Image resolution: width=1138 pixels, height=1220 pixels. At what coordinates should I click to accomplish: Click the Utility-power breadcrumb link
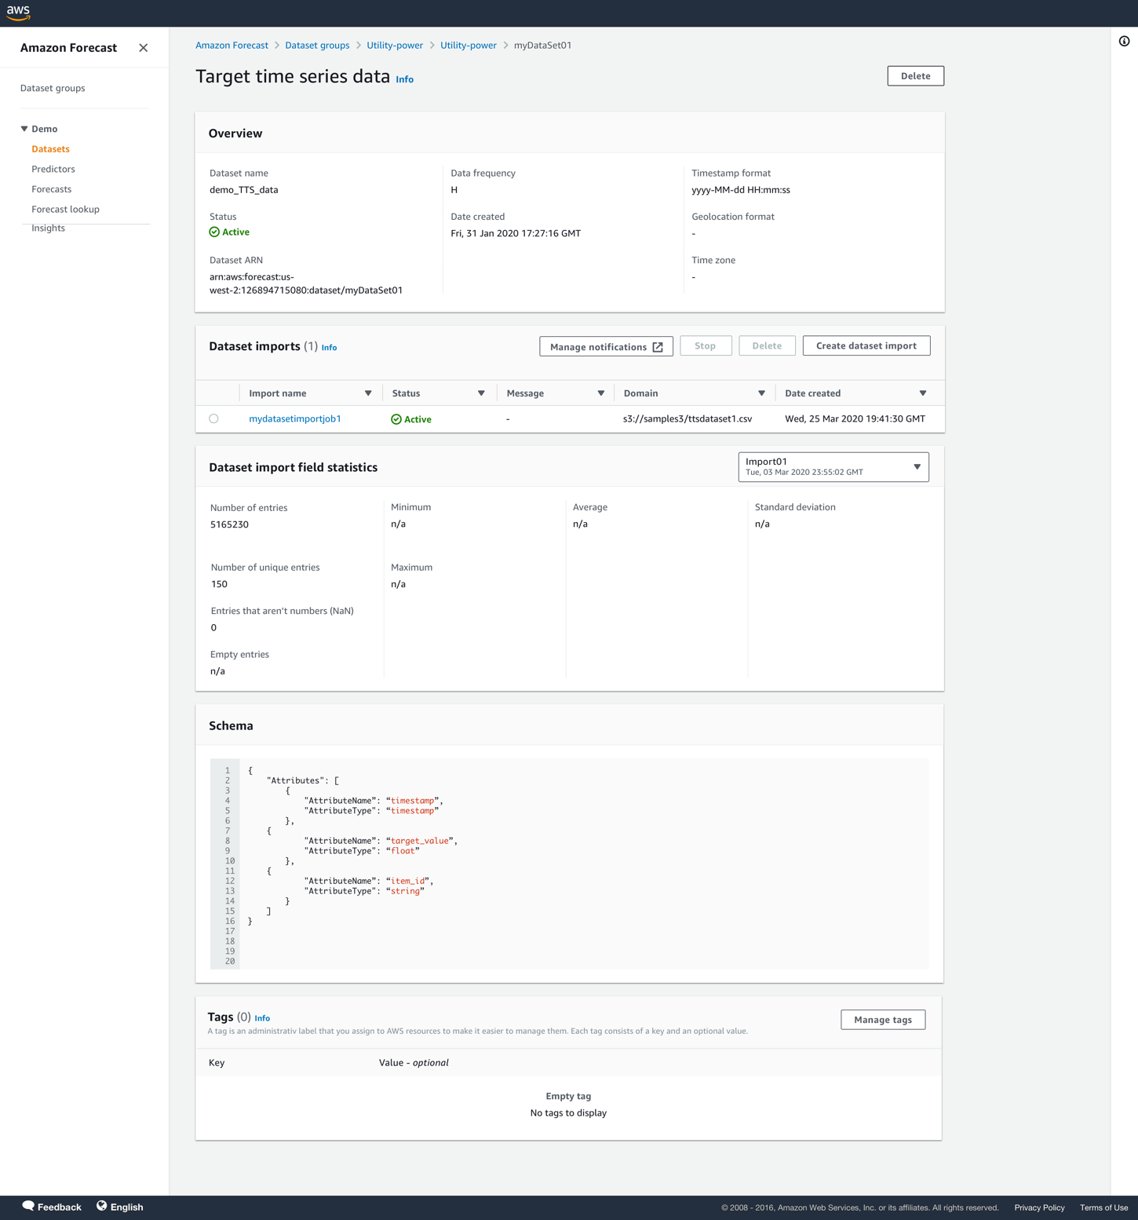395,46
